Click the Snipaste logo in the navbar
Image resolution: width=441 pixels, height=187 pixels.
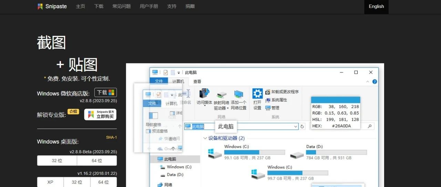tap(52, 6)
